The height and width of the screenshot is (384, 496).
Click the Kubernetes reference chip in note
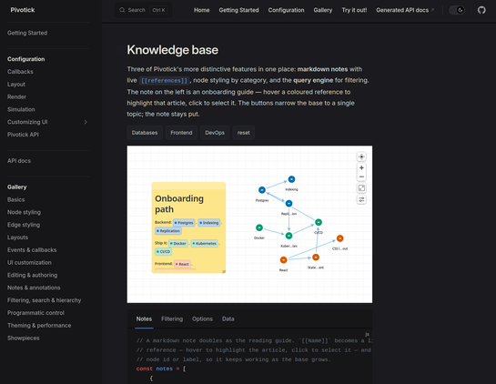tap(205, 243)
